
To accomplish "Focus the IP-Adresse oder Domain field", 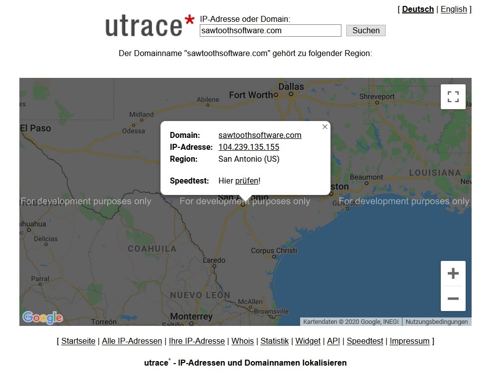I will (270, 30).
